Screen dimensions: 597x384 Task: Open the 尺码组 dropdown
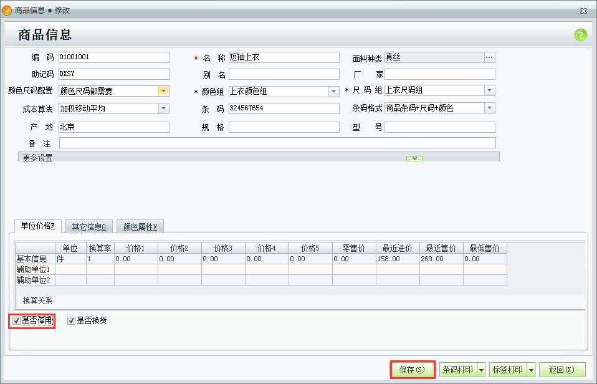490,90
